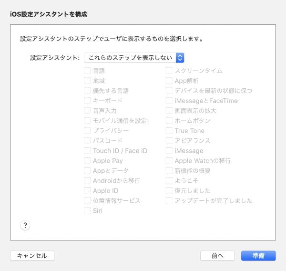Check the ホームボタン checkbox

[x=169, y=121]
